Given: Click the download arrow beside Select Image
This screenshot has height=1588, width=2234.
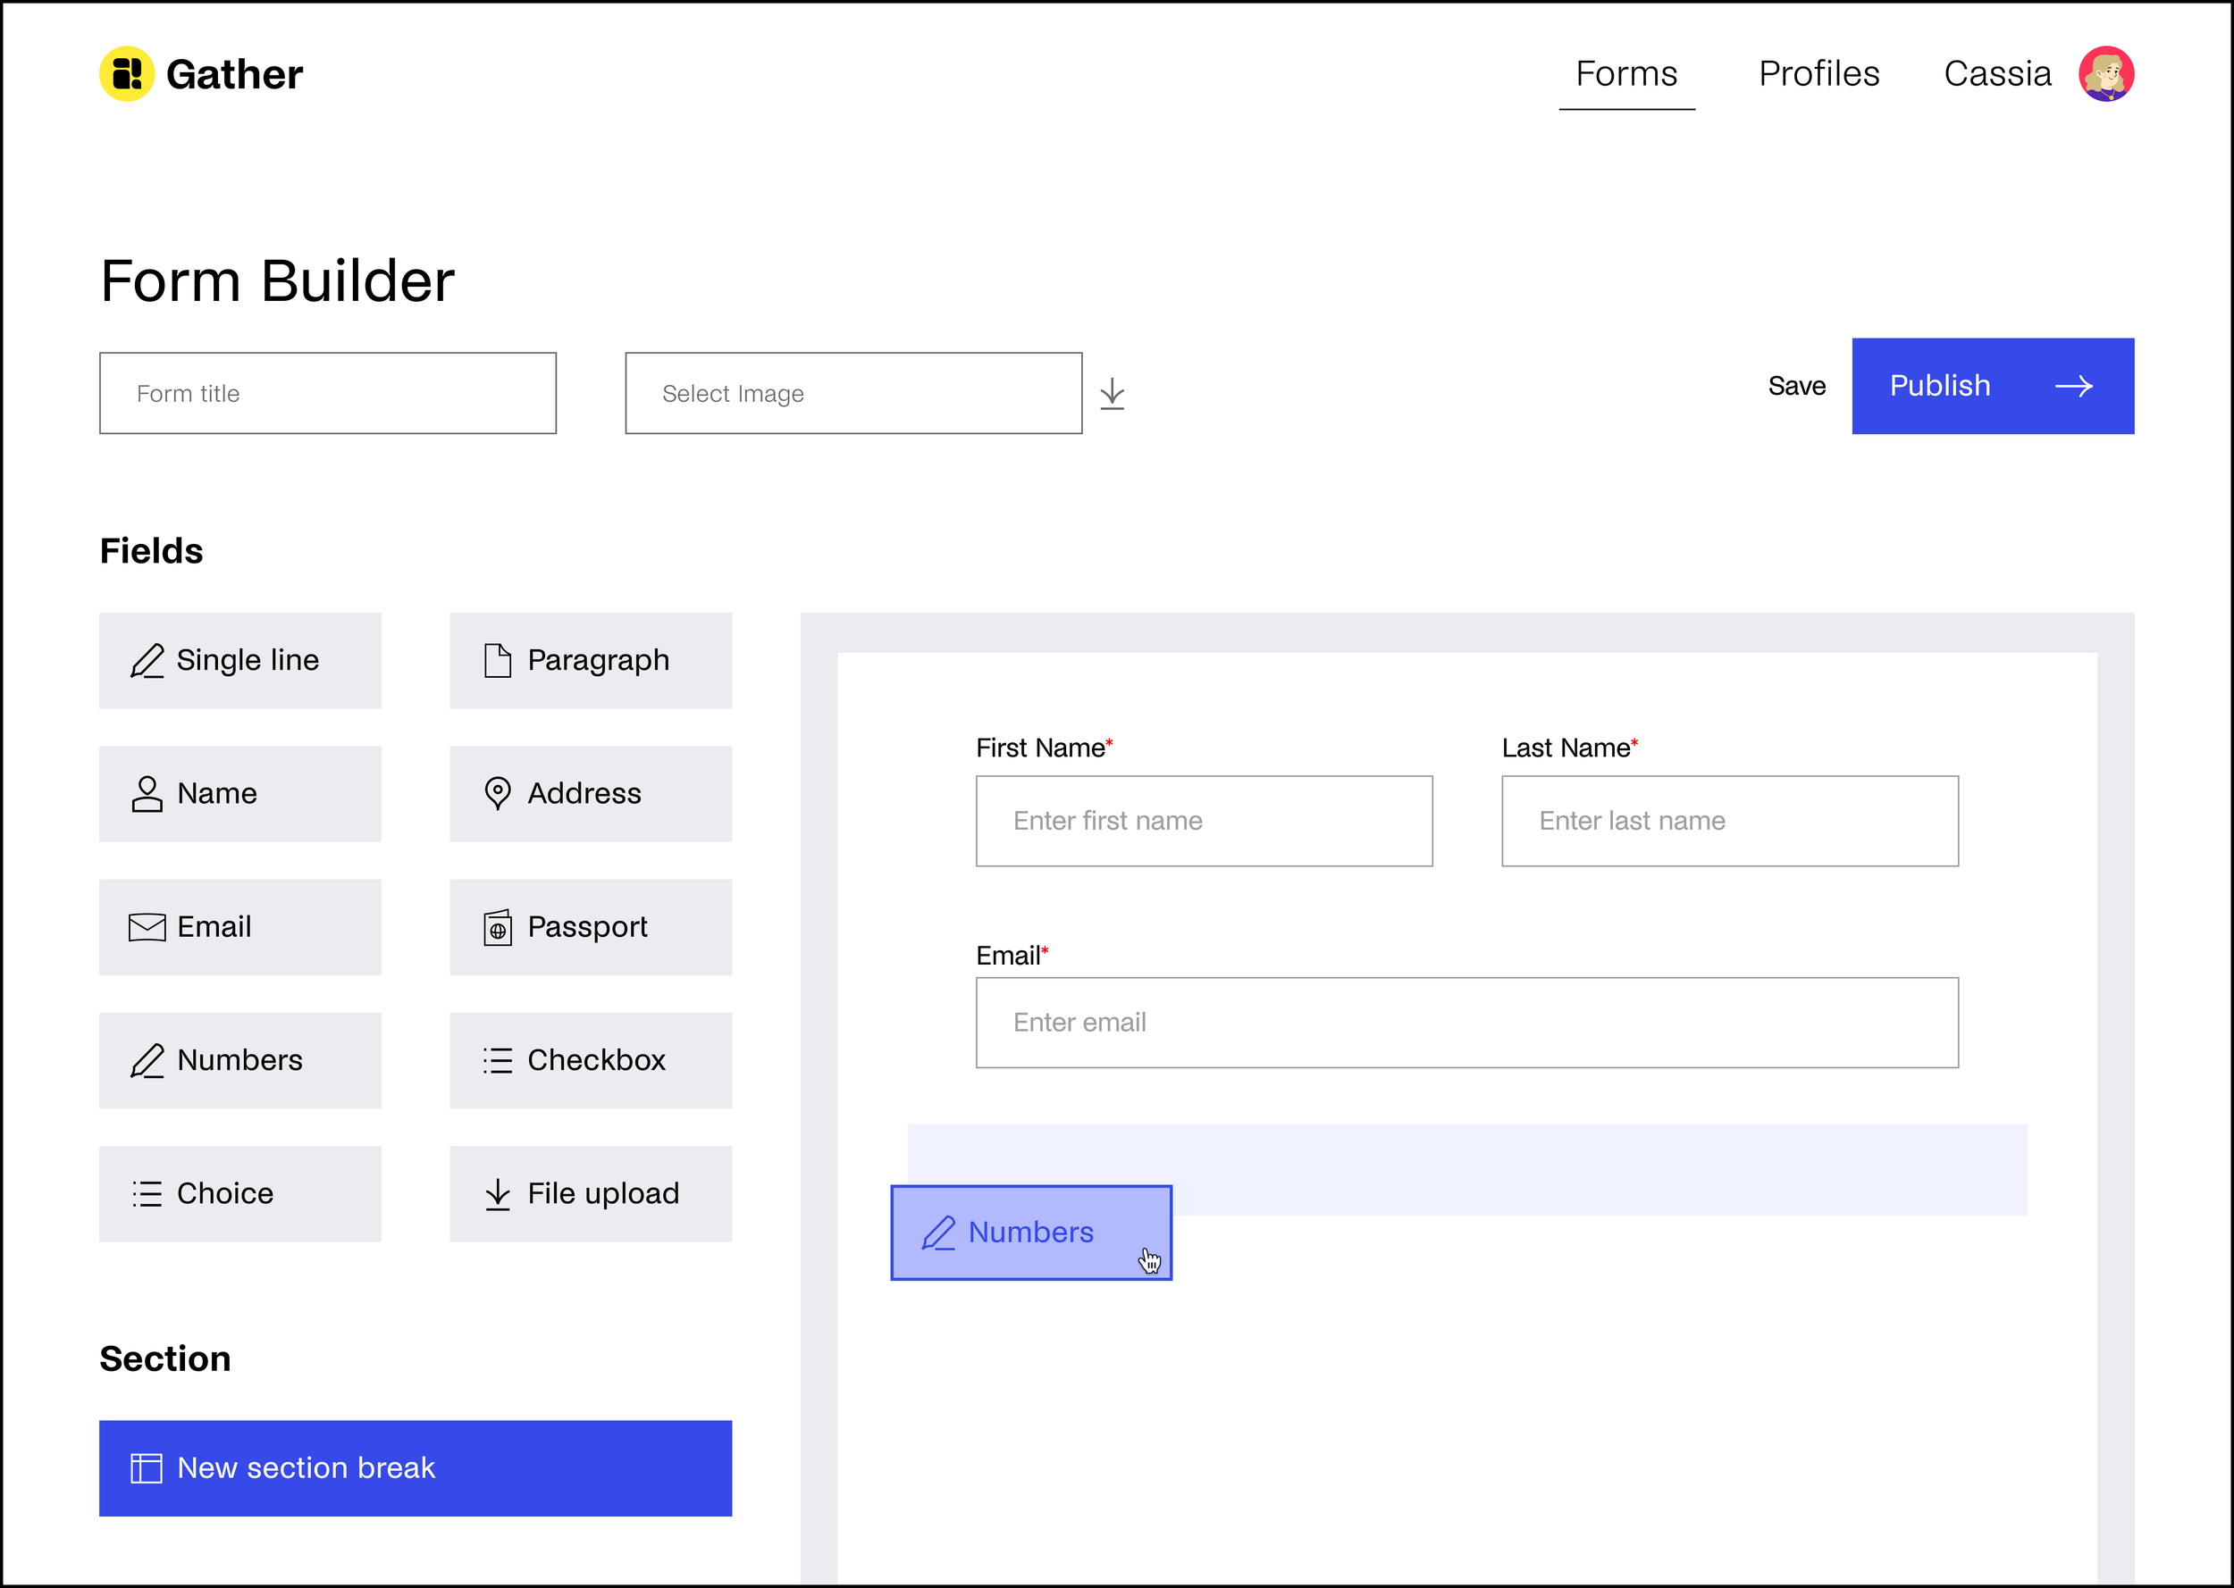Looking at the screenshot, I should 1111,394.
